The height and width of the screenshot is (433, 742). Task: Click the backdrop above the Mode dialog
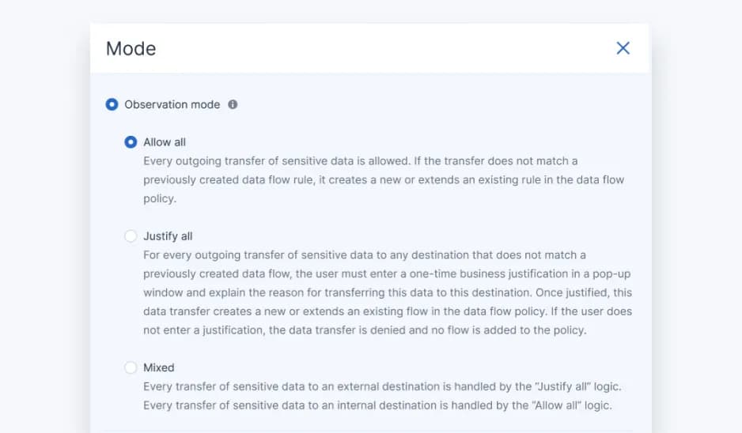(370, 10)
